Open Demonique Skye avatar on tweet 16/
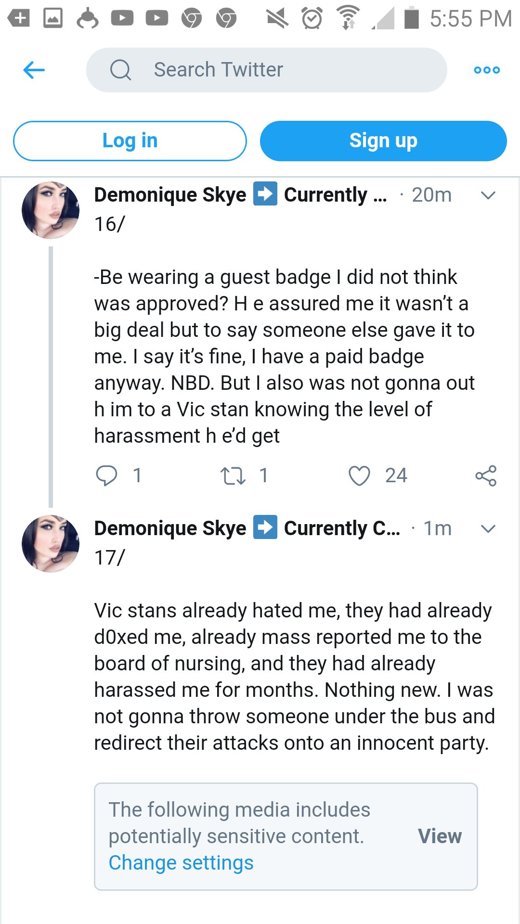Image resolution: width=520 pixels, height=924 pixels. point(51,210)
